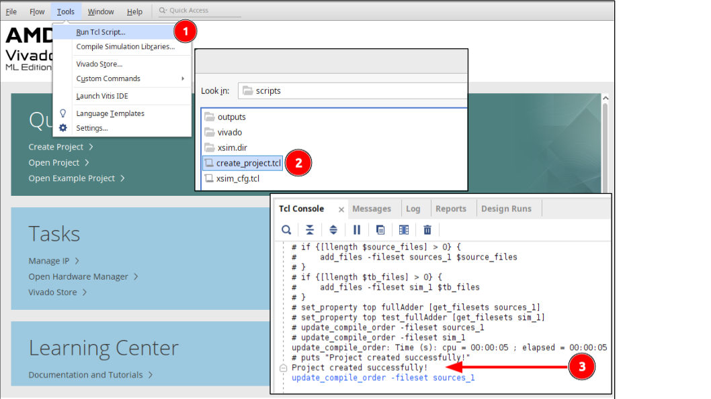Click the create_project.tcl file icon
Viewport: 711px width, 399px height.
coord(209,163)
